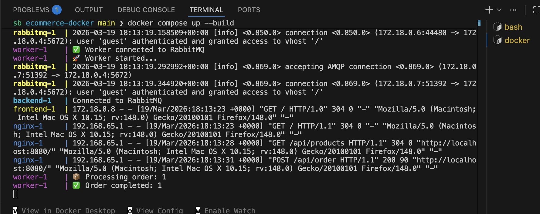
Task: Select the TERMINAL tab
Action: [x=206, y=10]
